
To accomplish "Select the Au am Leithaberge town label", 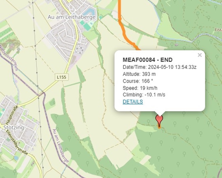I will 72,17.
